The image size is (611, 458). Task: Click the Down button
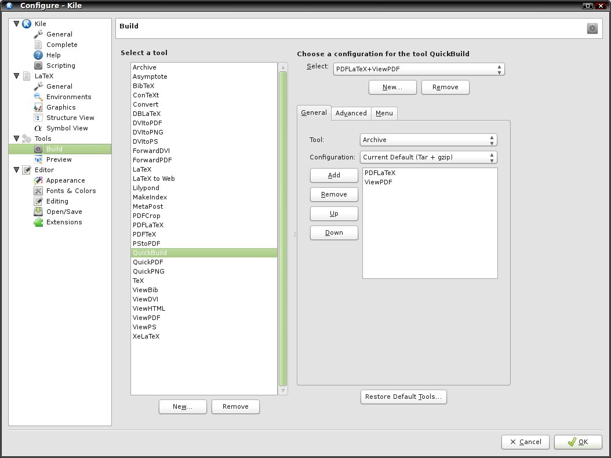tap(334, 232)
